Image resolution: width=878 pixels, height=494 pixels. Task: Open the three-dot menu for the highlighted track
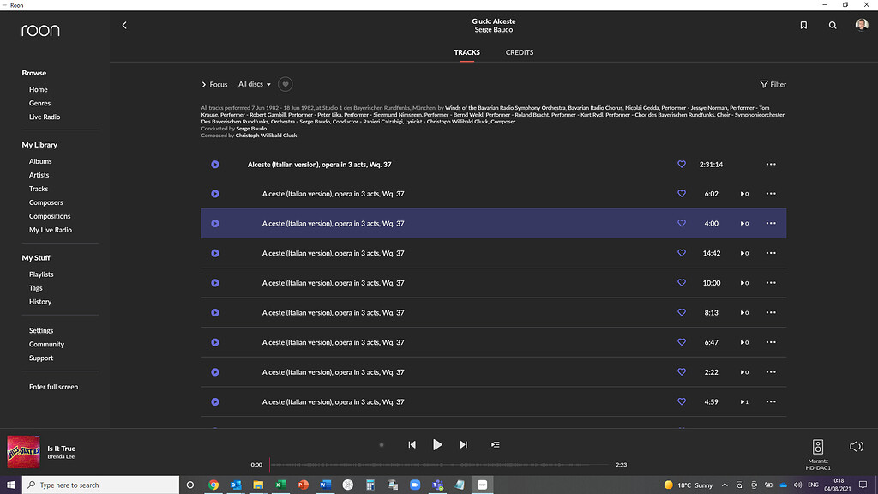(770, 223)
